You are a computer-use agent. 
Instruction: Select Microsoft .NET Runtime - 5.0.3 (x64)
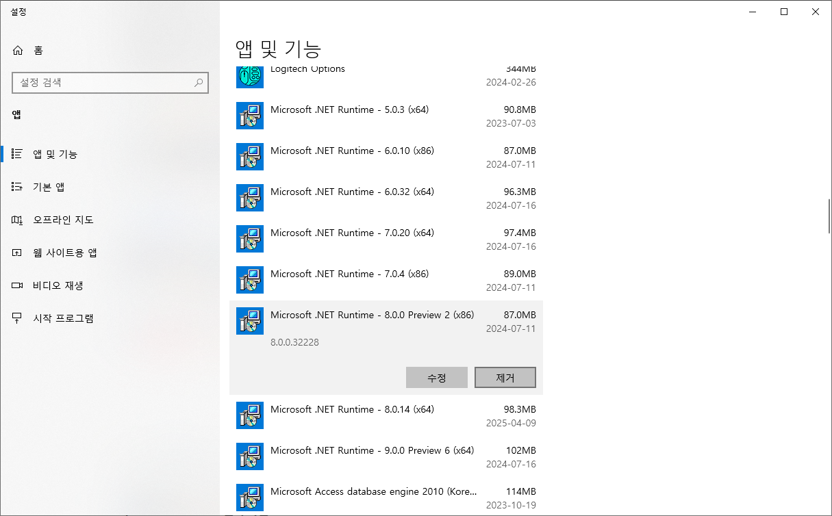tap(386, 116)
